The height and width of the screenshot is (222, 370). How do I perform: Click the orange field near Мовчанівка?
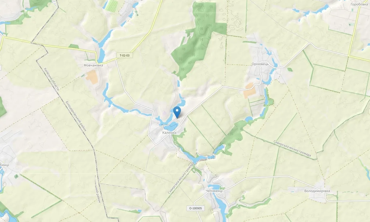(92, 77)
